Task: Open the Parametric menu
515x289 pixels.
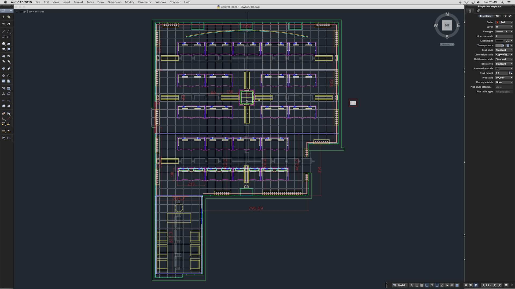Action: pos(145,2)
